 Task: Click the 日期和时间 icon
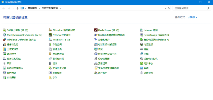50,59
